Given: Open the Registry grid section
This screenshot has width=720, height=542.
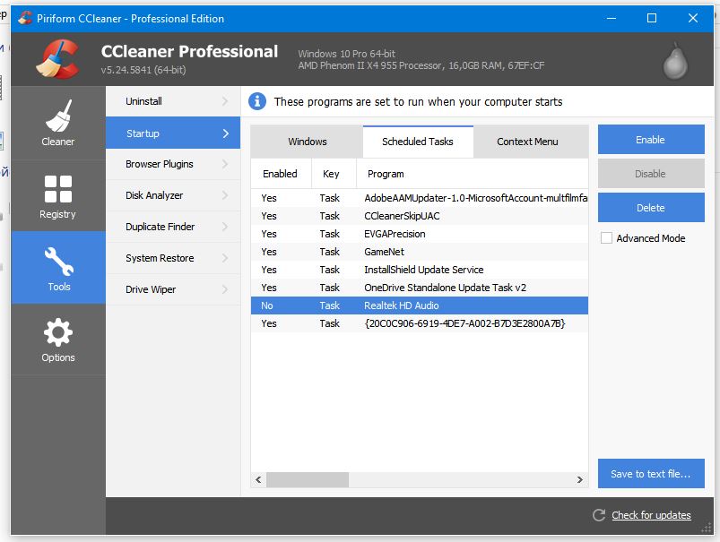Looking at the screenshot, I should (58, 196).
